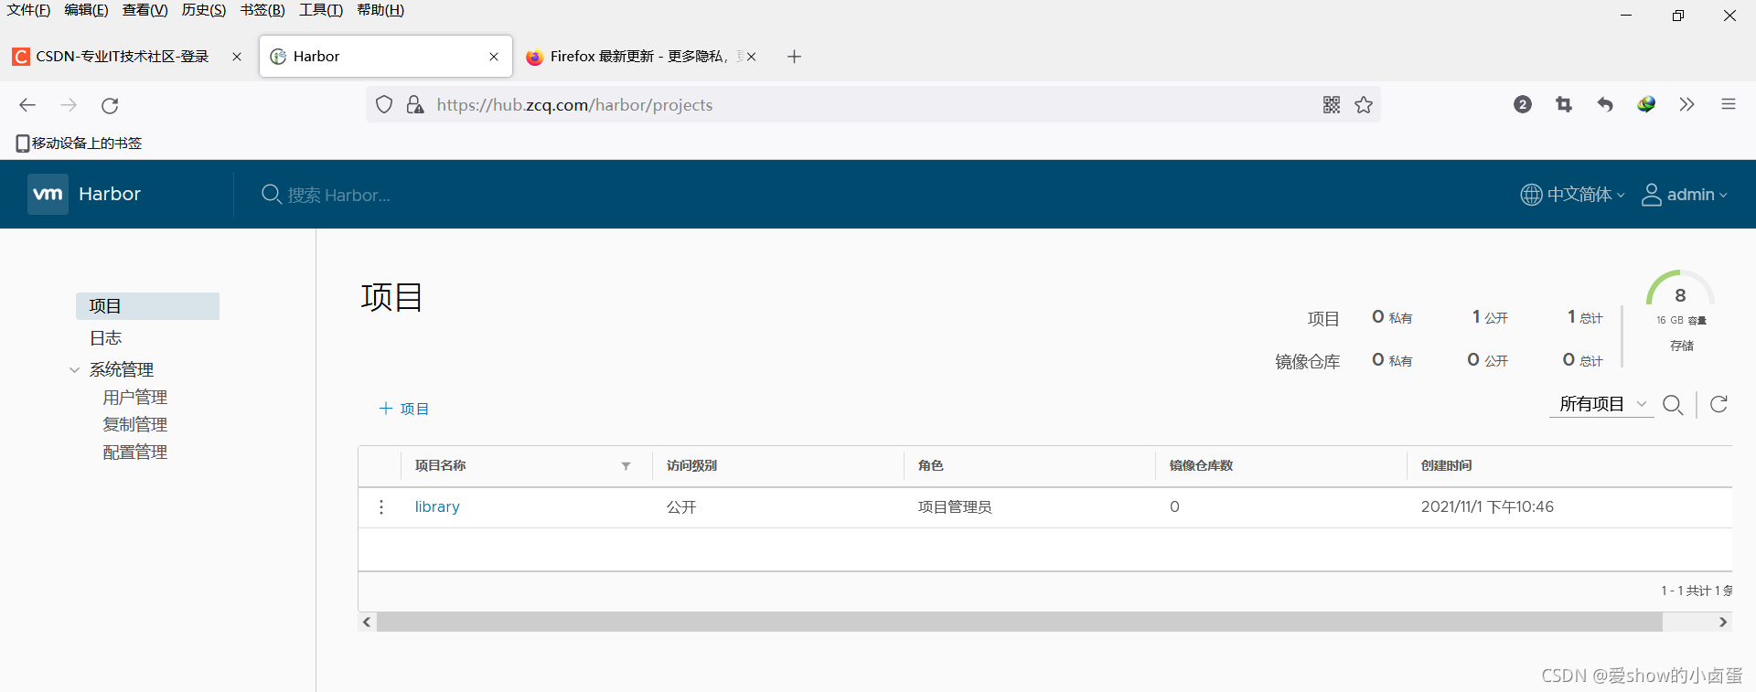The width and height of the screenshot is (1756, 692).
Task: Sort by the 镜像仓库数 column header
Action: [1201, 466]
